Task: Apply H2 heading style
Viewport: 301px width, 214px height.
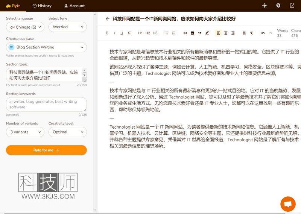Action: [147, 33]
